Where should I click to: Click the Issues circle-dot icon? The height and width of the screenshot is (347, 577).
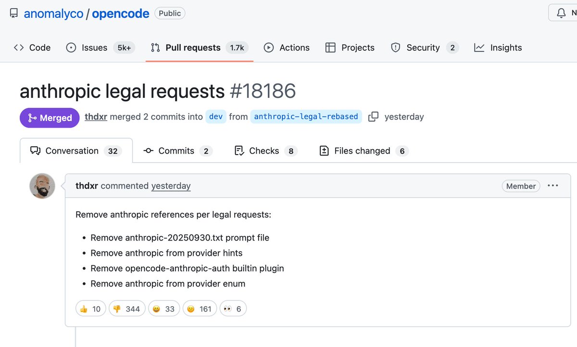[x=71, y=48]
